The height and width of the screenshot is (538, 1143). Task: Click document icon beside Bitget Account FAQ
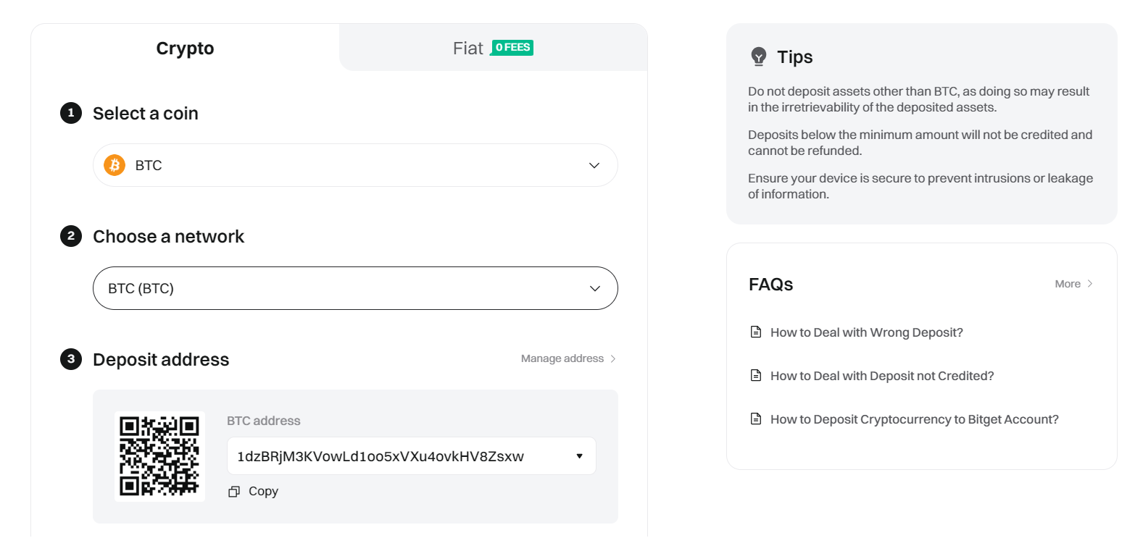[x=756, y=419]
